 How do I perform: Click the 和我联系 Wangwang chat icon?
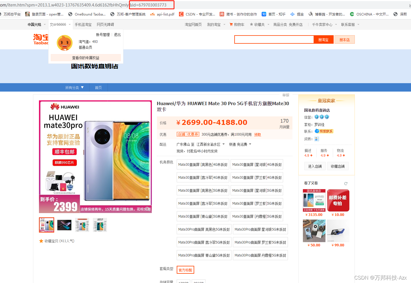click(x=324, y=131)
